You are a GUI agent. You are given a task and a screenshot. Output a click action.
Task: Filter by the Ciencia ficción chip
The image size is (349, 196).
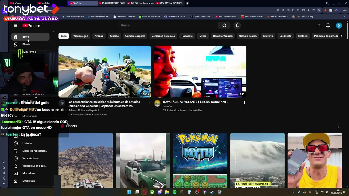pyautogui.click(x=248, y=36)
